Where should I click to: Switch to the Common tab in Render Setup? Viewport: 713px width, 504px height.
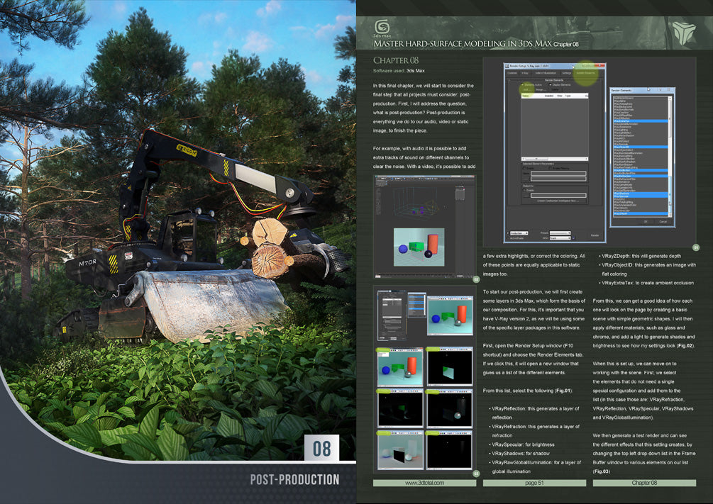[x=512, y=73]
